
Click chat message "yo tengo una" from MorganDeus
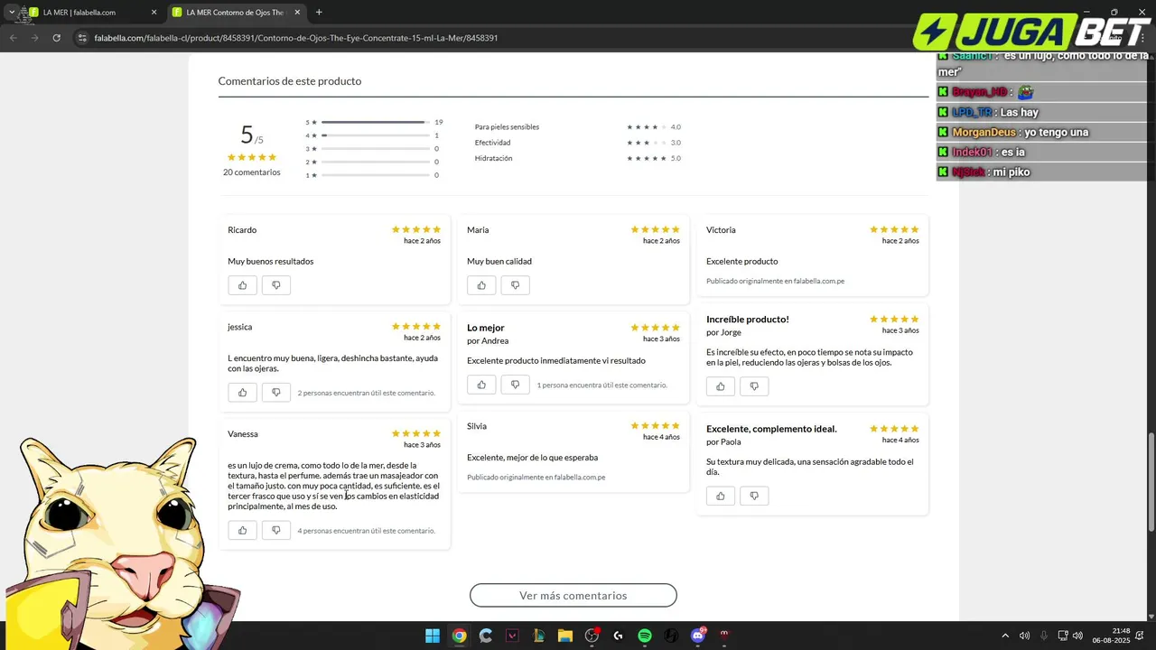[1057, 132]
